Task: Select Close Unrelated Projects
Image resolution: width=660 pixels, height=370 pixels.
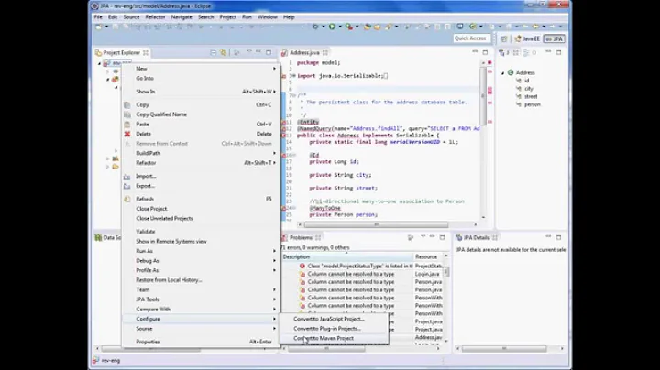Action: click(201, 219)
